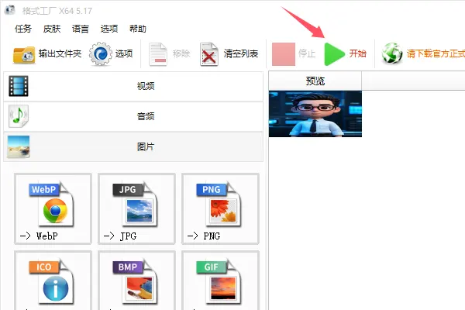Expand the 视频 category section
The image size is (465, 310).
click(x=133, y=86)
